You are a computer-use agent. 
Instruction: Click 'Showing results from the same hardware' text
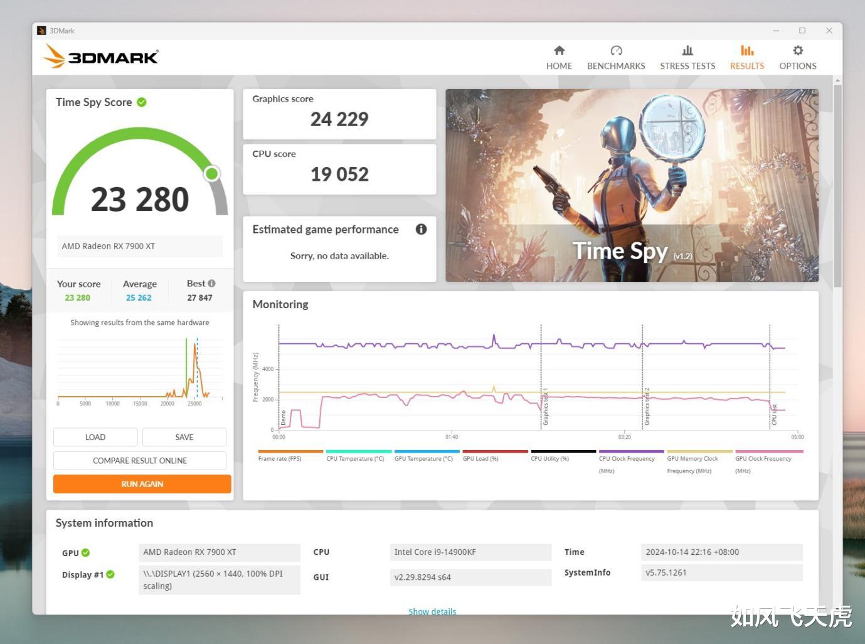click(140, 323)
